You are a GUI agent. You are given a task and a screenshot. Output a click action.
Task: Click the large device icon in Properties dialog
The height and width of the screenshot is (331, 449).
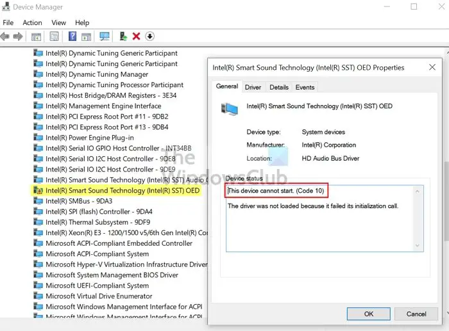click(230, 109)
